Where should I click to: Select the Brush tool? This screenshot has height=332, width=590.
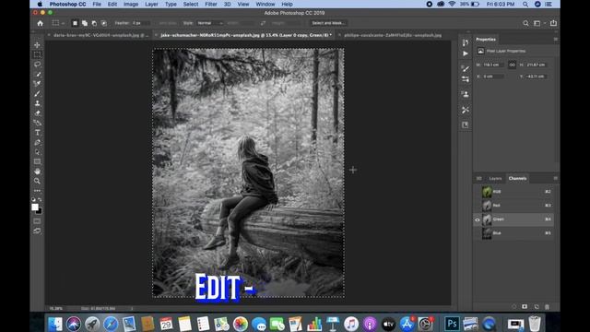point(37,94)
